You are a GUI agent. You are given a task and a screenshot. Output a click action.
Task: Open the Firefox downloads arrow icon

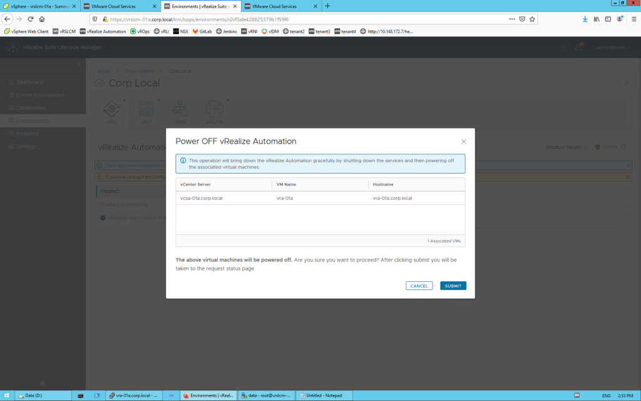coord(585,19)
